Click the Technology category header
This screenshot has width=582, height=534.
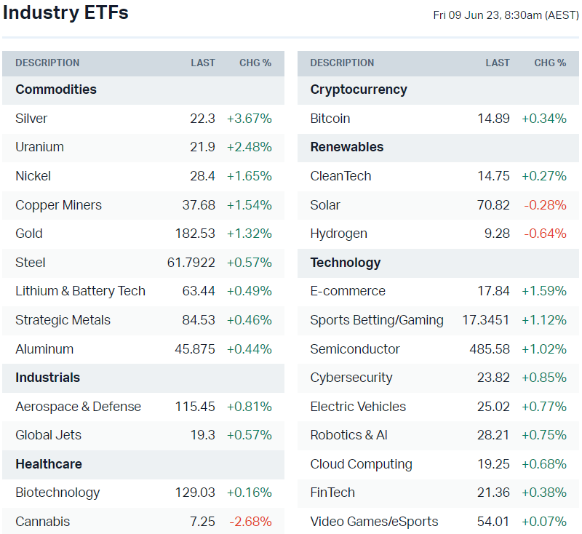point(346,263)
